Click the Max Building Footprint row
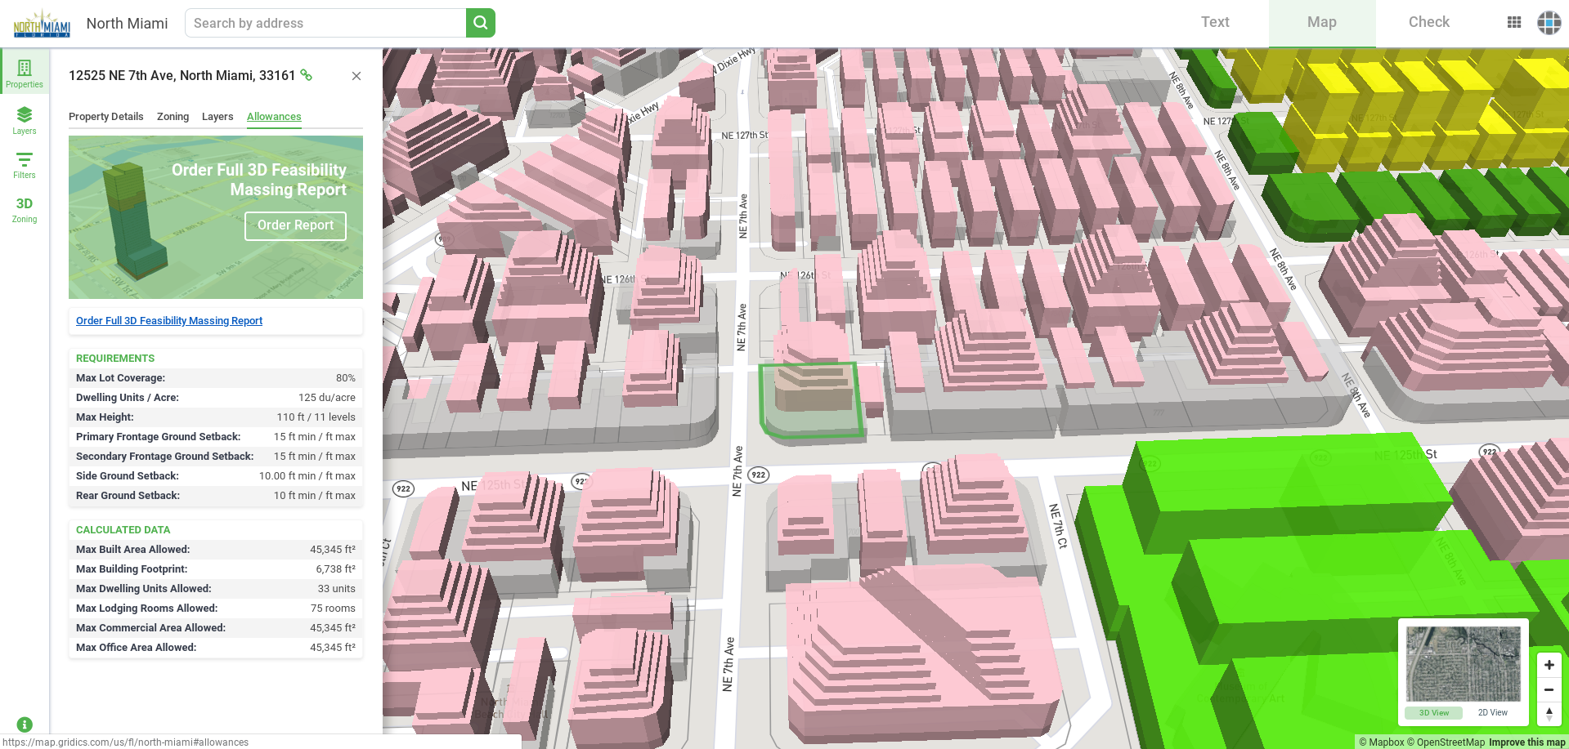The width and height of the screenshot is (1569, 749). 216,569
